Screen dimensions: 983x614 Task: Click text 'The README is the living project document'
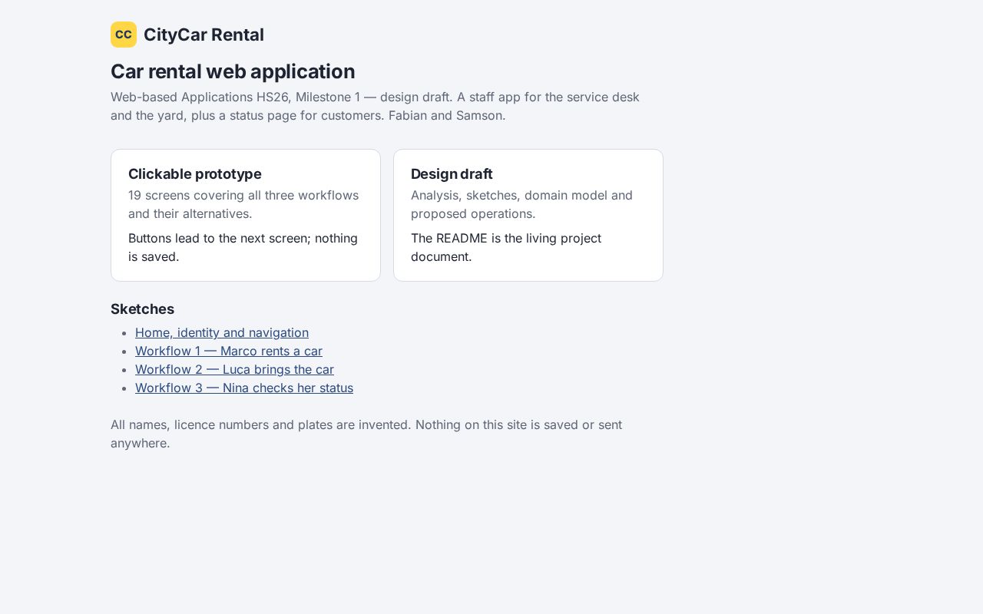coord(506,247)
